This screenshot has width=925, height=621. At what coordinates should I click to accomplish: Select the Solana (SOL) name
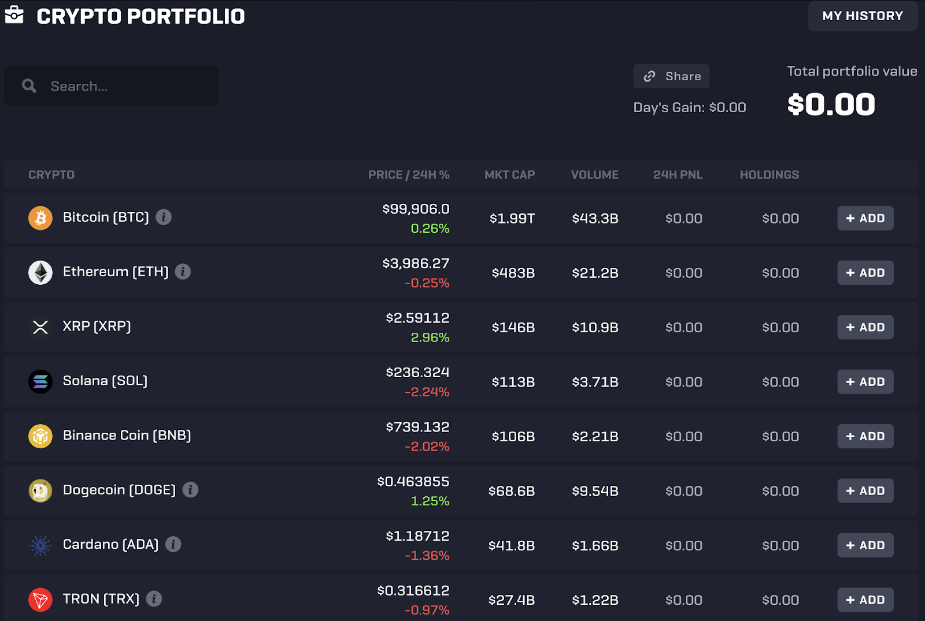105,381
